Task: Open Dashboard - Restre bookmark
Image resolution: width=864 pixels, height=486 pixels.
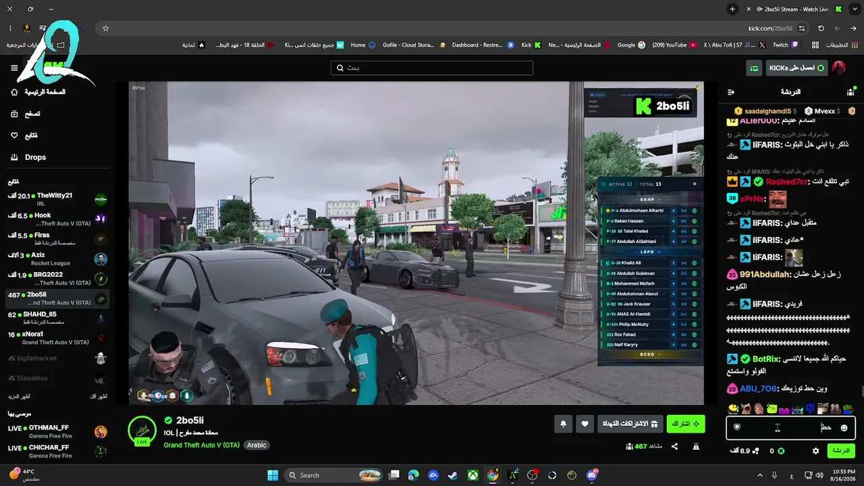Action: pyautogui.click(x=483, y=45)
